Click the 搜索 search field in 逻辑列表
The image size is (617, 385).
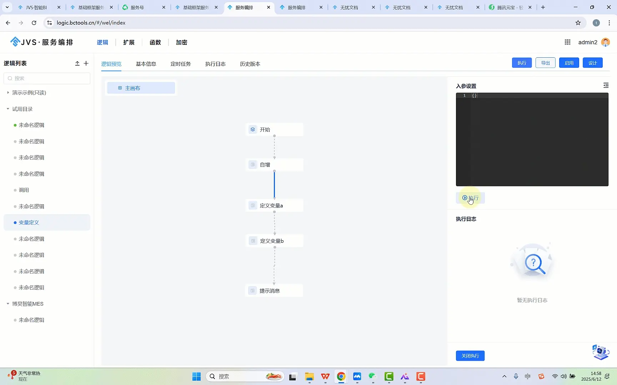47,78
